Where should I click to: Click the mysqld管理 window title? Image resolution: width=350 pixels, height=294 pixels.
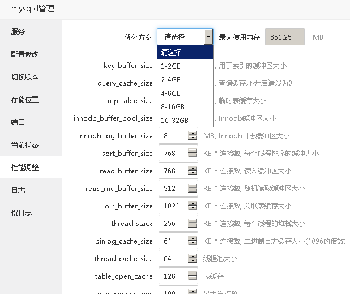coord(33,8)
